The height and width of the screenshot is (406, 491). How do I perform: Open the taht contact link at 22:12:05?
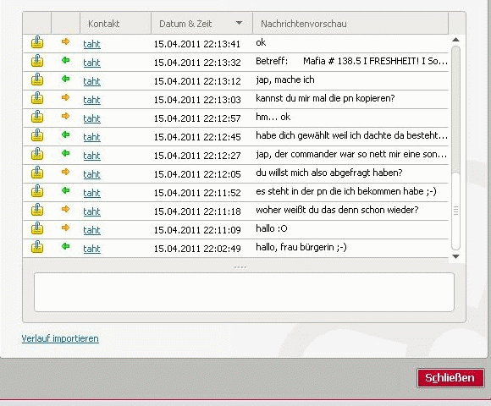coord(91,174)
